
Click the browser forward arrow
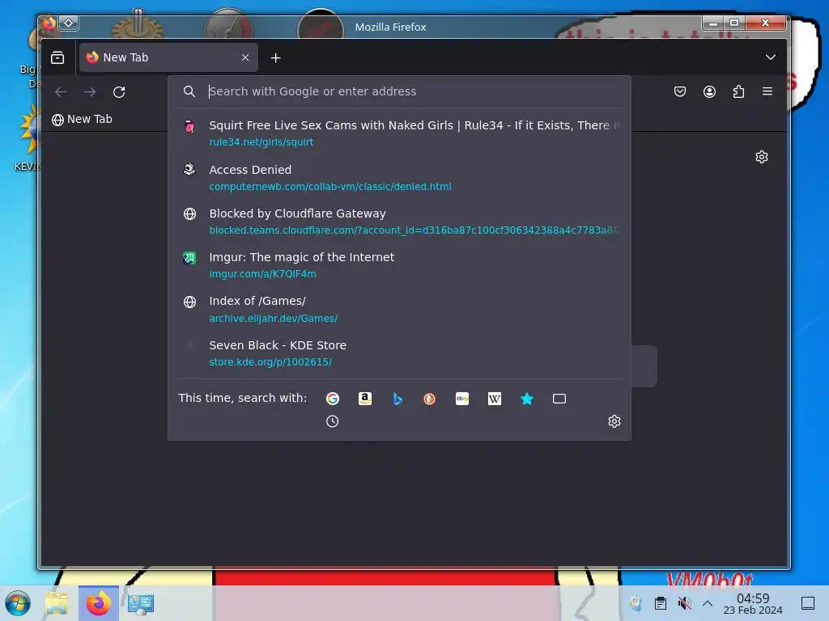pos(90,92)
